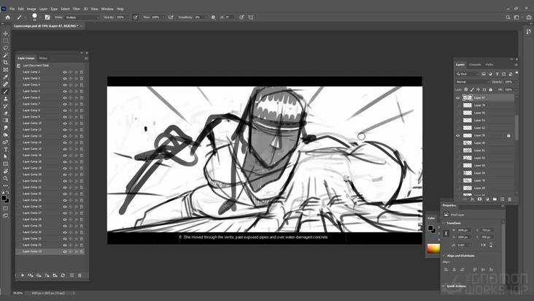This screenshot has height=301, width=534.
Task: Show Layer 78 using visibility box
Action: pos(457,105)
